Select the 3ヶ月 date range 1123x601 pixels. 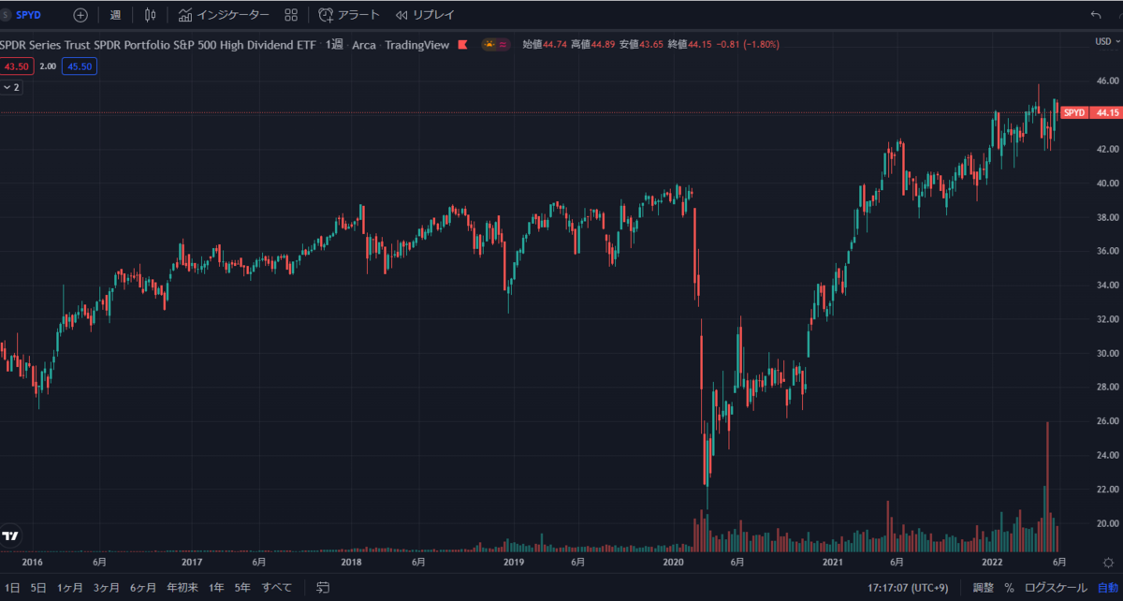coord(106,588)
